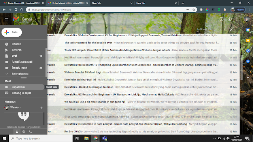Screen dimensions: 253x142
Task: Click Windows Type here to search box
Action: tap(41, 138)
